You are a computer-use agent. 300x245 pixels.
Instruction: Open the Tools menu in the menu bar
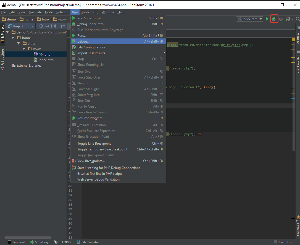[x=85, y=12]
